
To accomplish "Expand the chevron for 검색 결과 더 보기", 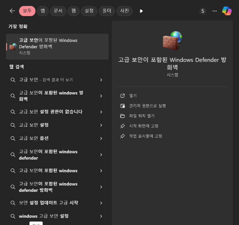I will pyautogui.click(x=101, y=80).
